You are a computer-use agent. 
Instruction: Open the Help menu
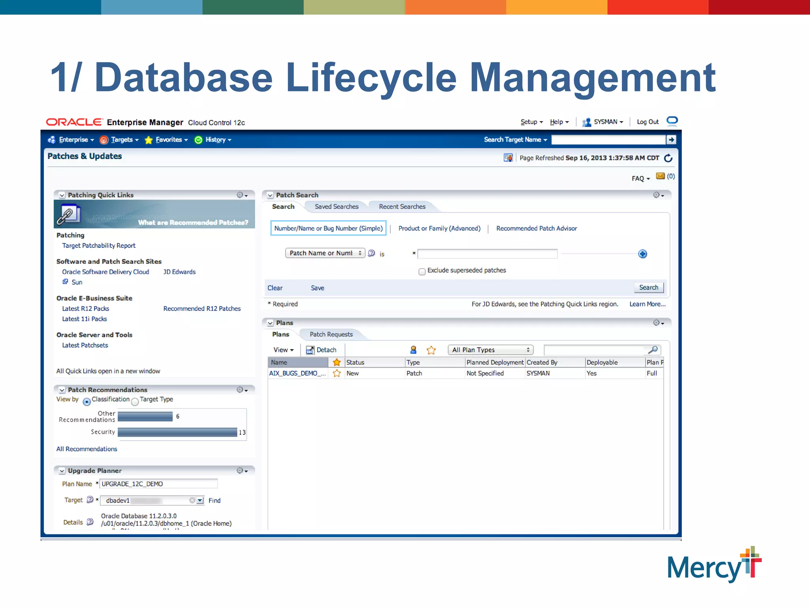click(x=559, y=122)
